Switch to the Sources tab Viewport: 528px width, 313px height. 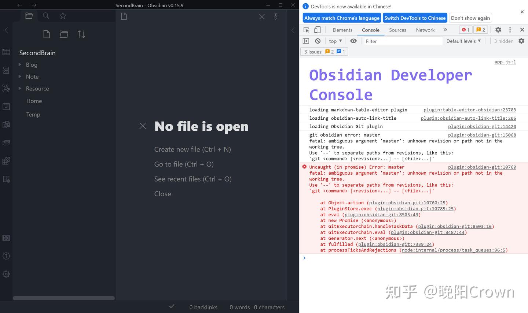click(397, 30)
